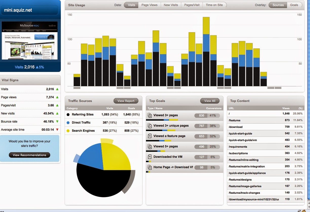Click the pages icon for "Viewed 5+ pages"
The width and height of the screenshot is (310, 212).
[149, 146]
